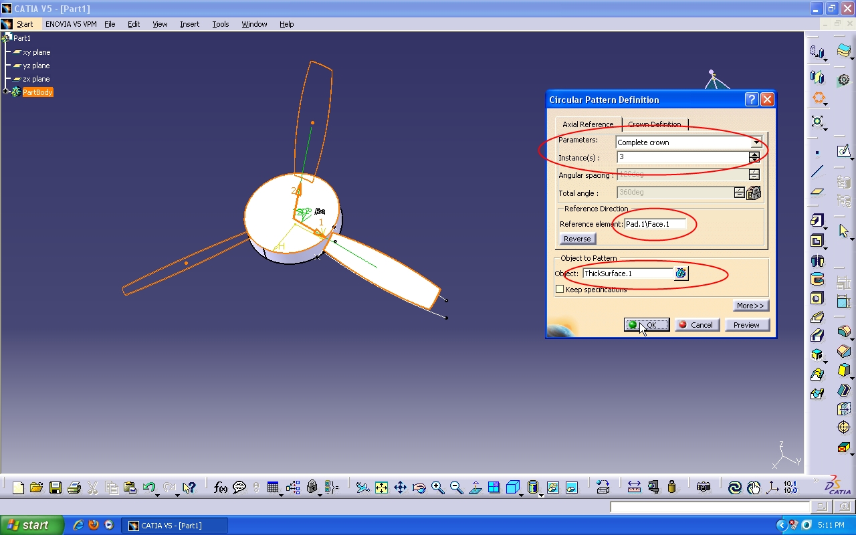Zoom in with magnifier plus
The image size is (856, 535).
coord(437,488)
